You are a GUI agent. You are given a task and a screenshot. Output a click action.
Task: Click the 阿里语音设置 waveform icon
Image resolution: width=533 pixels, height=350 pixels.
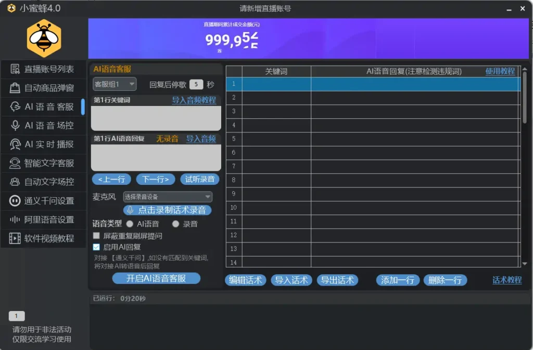15,220
